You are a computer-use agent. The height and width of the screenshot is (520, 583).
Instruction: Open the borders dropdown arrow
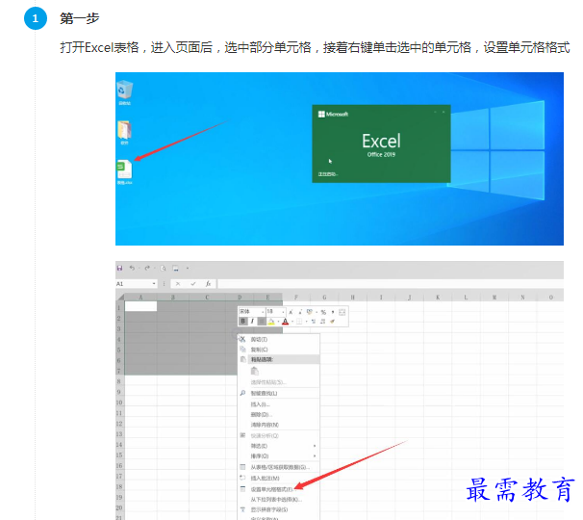tap(306, 322)
